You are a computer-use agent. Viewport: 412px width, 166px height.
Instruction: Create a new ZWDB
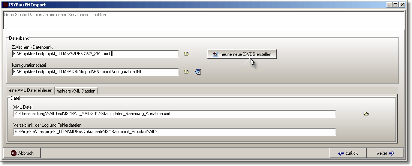(x=242, y=54)
